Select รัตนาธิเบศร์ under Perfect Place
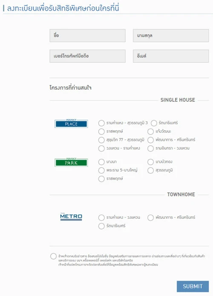 point(154,123)
